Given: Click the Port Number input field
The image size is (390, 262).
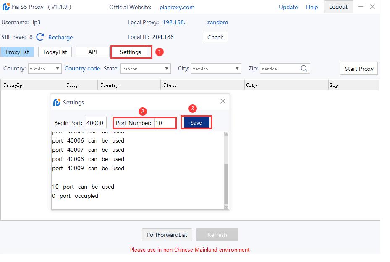Looking at the screenshot, I should [x=165, y=123].
